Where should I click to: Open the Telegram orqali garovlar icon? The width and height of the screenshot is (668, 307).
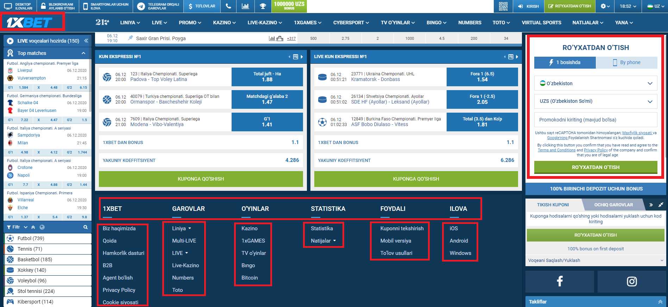coord(141,6)
